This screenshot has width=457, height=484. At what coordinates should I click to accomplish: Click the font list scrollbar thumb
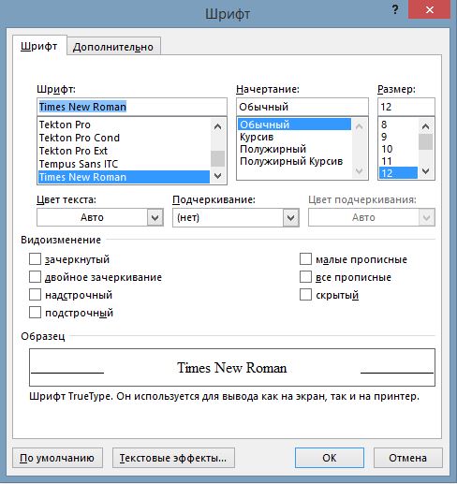(217, 158)
